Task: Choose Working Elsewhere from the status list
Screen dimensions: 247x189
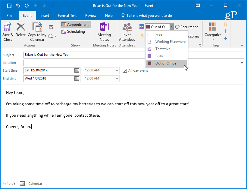Action: [170, 42]
